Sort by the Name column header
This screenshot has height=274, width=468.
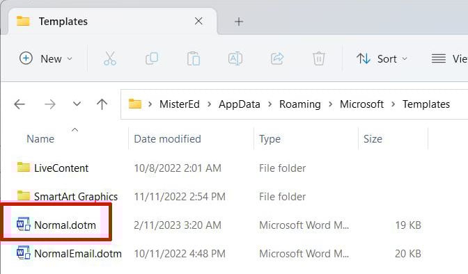[40, 139]
